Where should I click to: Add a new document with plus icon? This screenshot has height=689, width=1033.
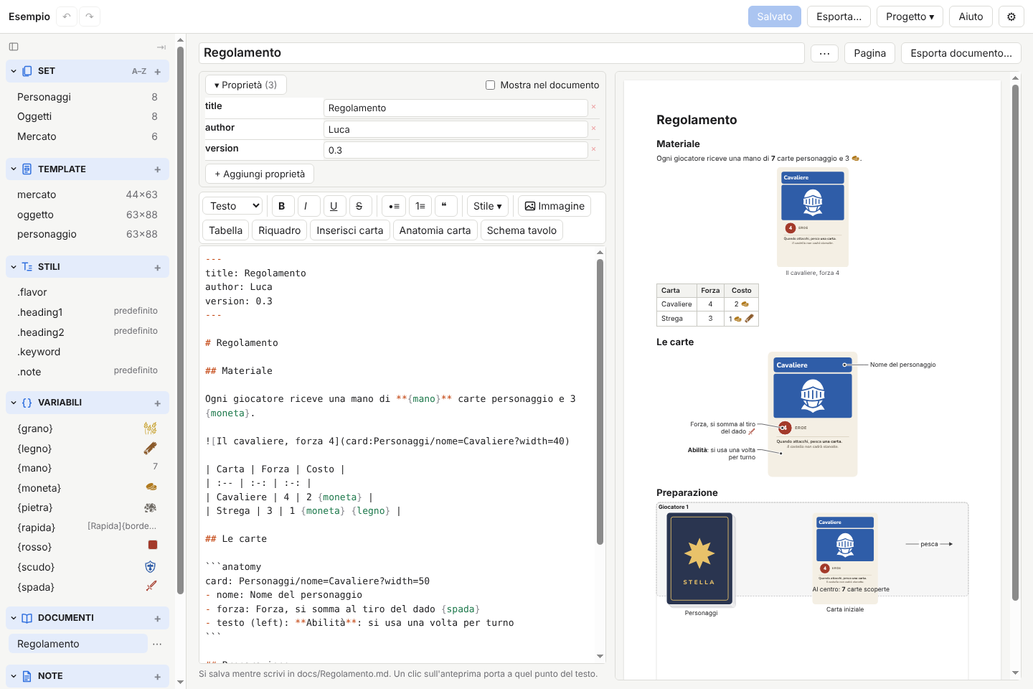click(158, 619)
